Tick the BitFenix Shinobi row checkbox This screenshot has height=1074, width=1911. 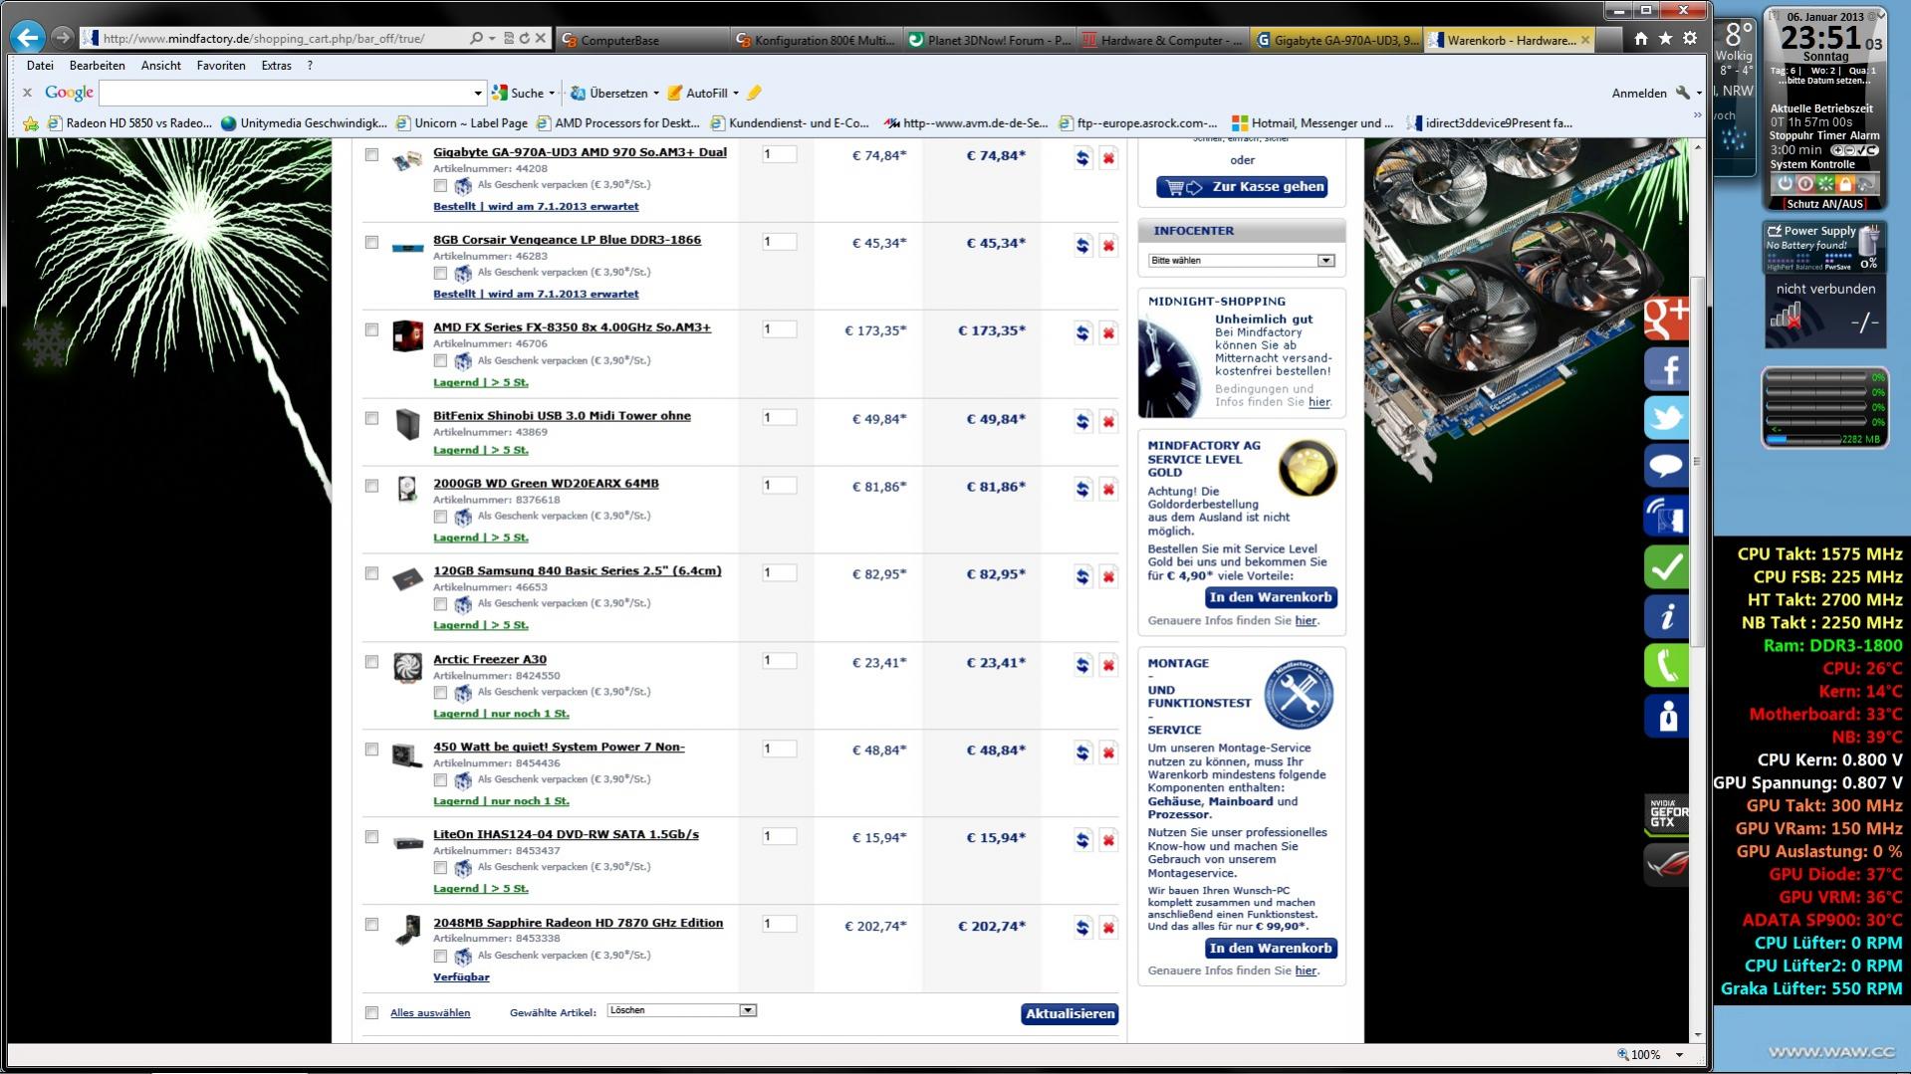(x=371, y=418)
